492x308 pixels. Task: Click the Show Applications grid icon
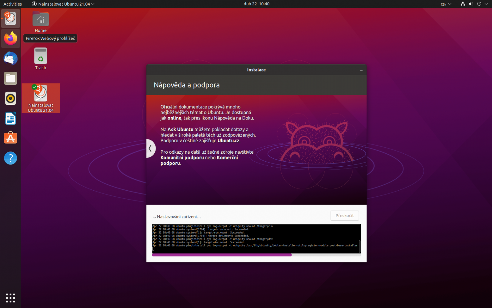[10, 298]
